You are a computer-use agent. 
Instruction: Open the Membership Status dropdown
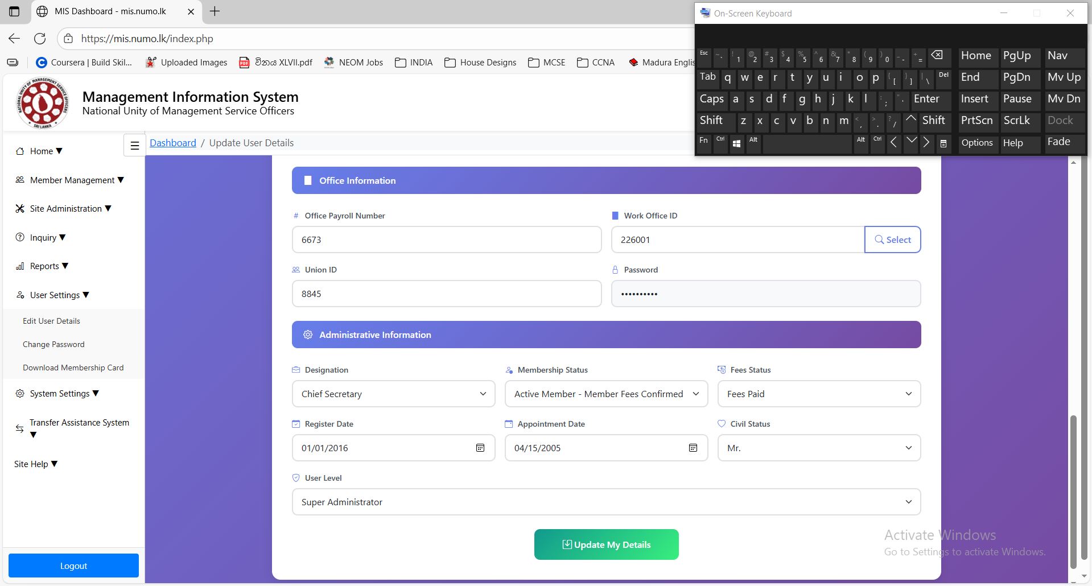[606, 394]
